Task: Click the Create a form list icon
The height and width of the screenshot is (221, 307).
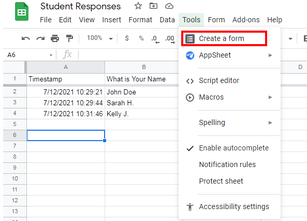Action: pyautogui.click(x=190, y=39)
